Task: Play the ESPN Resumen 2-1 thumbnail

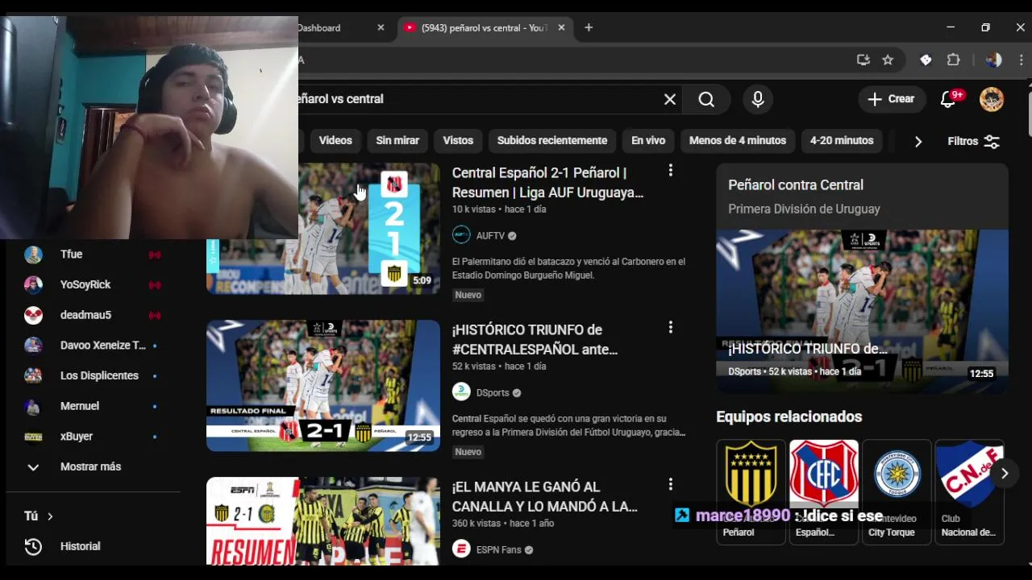Action: [x=323, y=521]
